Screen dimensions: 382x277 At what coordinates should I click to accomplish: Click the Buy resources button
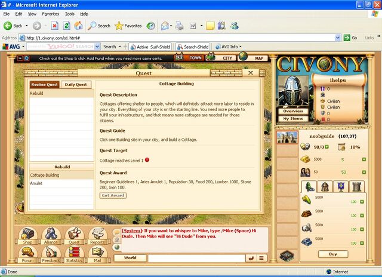click(333, 254)
